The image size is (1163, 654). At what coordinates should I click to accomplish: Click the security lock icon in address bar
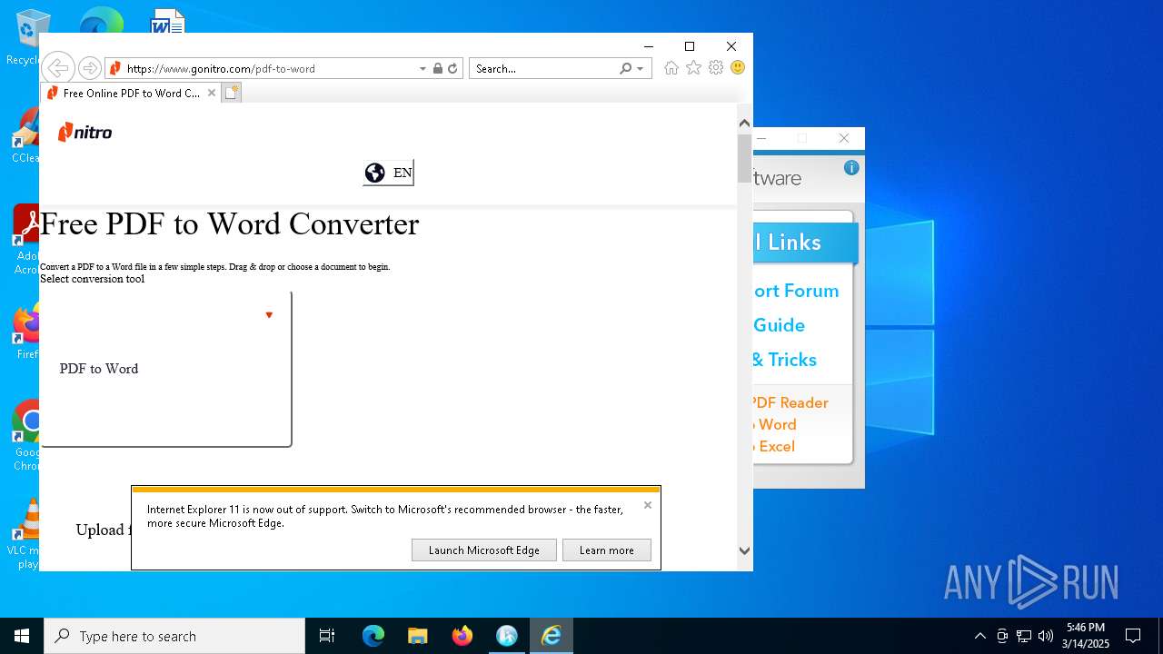(x=438, y=68)
